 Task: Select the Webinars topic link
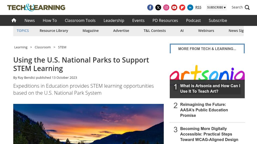206,31
